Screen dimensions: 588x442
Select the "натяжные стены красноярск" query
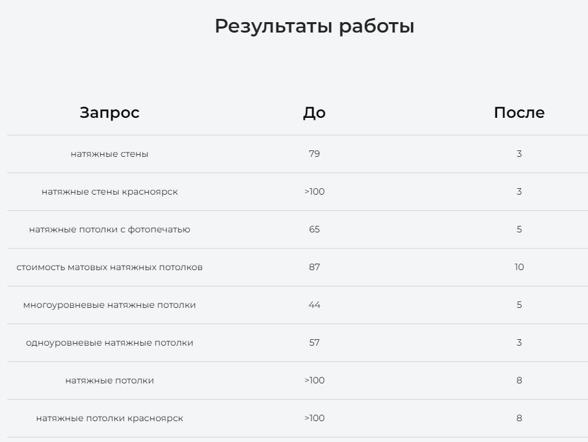[x=109, y=192]
